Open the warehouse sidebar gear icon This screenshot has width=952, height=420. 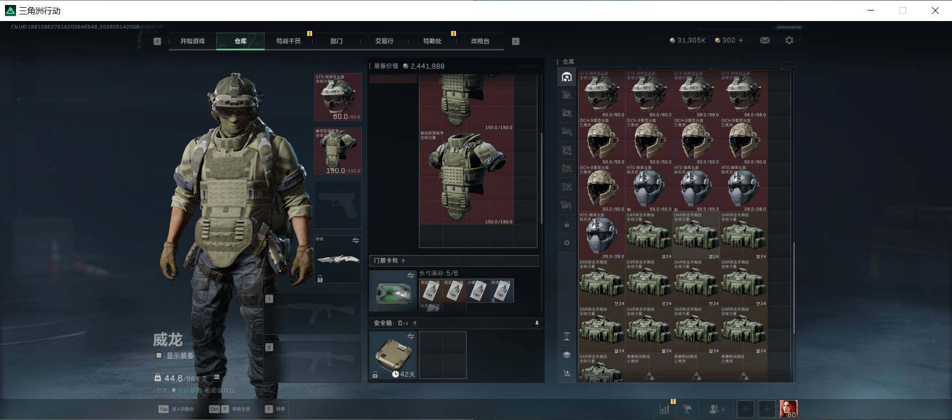tap(566, 243)
